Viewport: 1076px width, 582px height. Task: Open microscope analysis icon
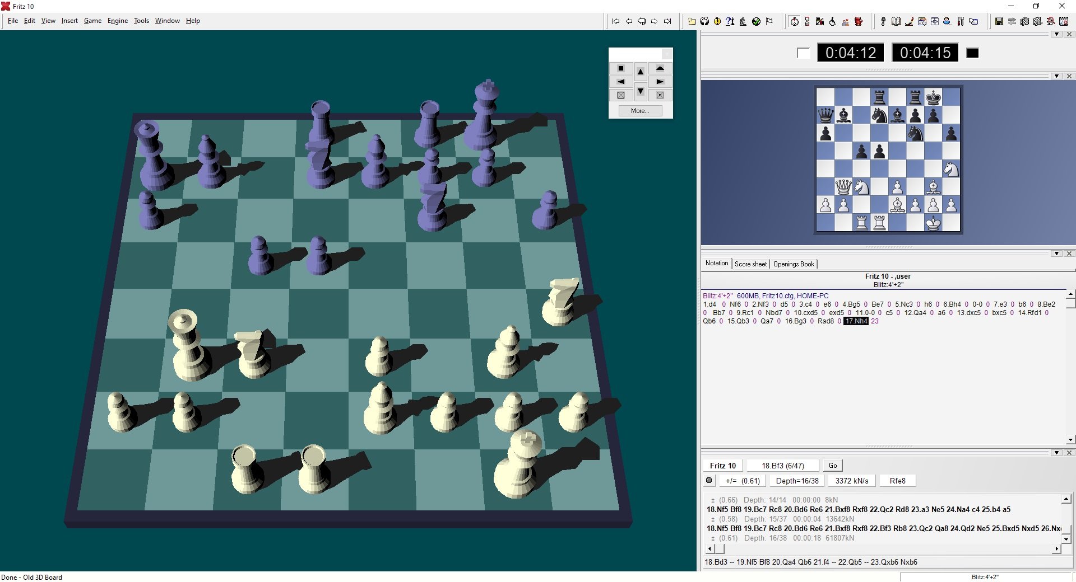click(x=743, y=21)
